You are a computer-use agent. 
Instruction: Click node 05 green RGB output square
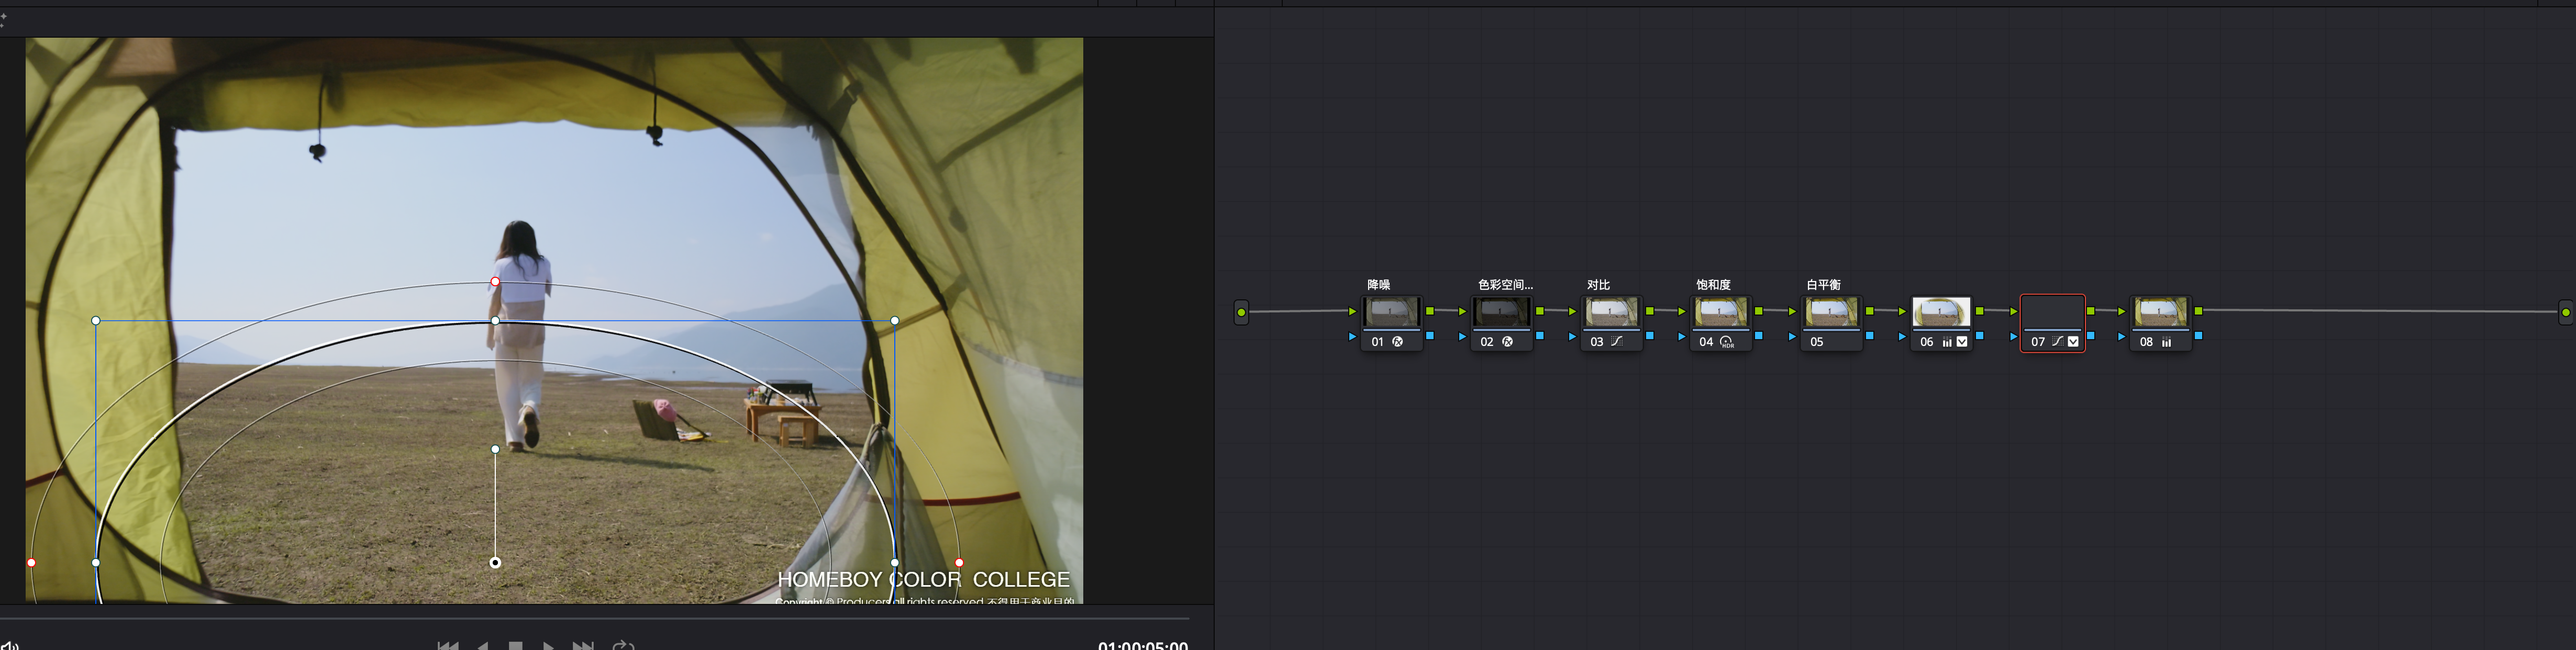point(1869,311)
